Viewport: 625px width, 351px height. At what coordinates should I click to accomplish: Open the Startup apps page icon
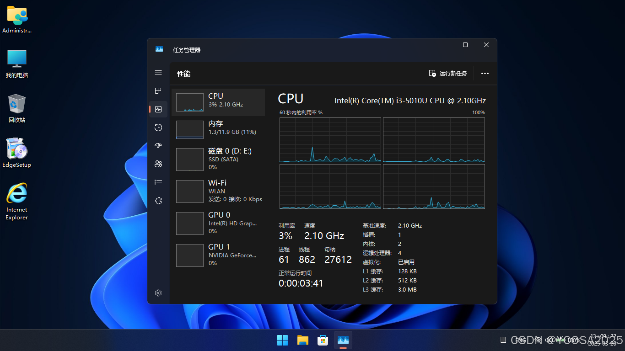point(158,146)
